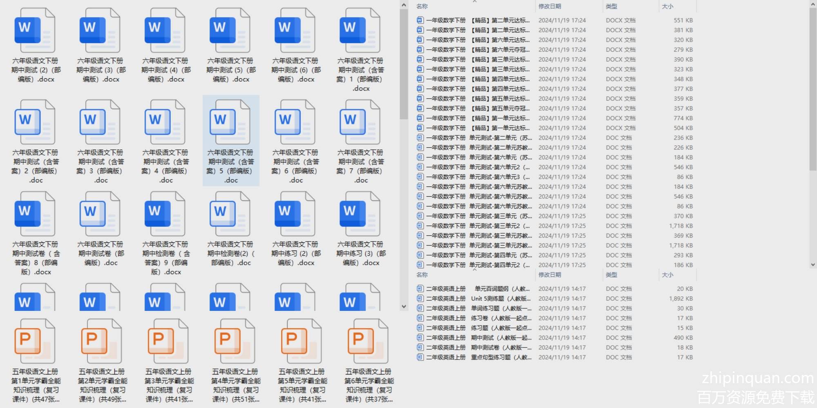The width and height of the screenshot is (817, 408).
Task: Click 期中测试 (含答案) 1 docx file icon
Action: pyautogui.click(x=360, y=31)
